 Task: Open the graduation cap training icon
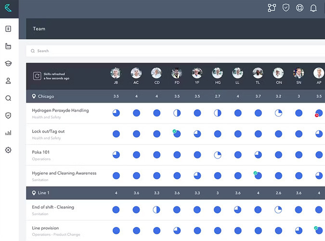click(x=8, y=64)
